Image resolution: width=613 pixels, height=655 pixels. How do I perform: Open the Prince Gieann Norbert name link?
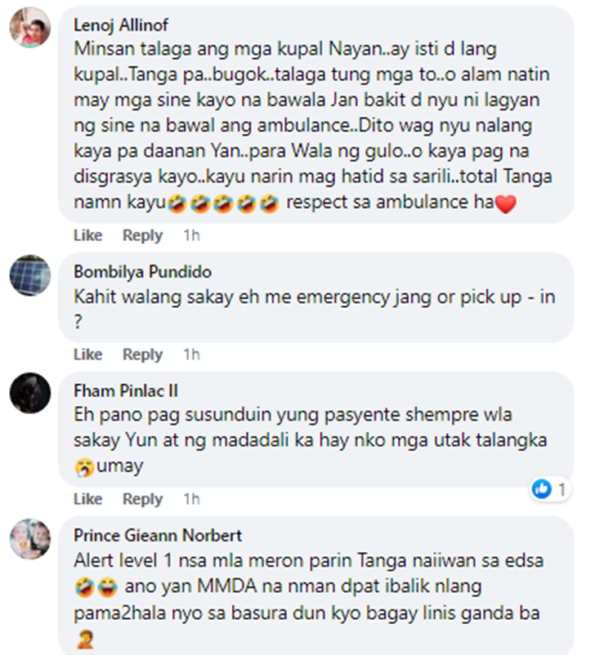point(158,536)
